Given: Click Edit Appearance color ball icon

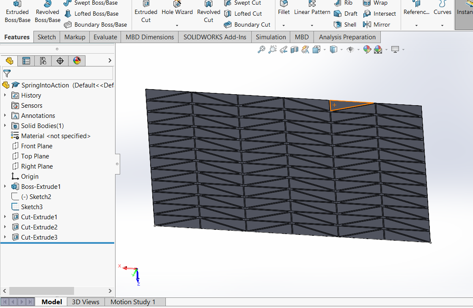Looking at the screenshot, I should click(367, 49).
